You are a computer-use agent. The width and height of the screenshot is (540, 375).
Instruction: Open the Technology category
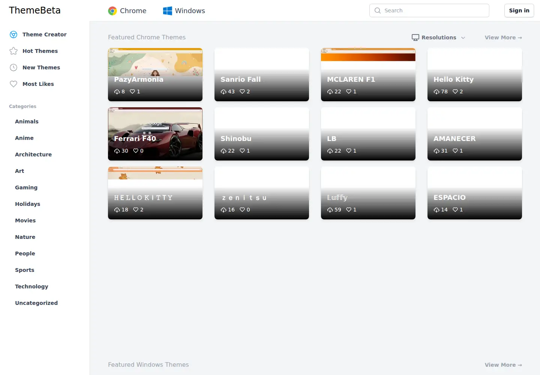point(31,286)
